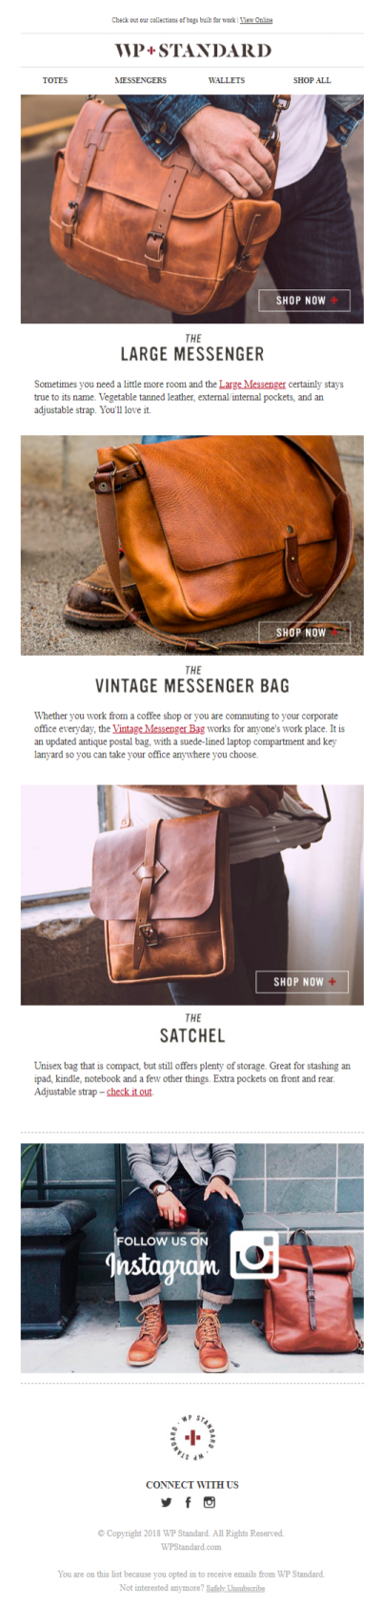Click the WP+Standard header logo

coord(192,51)
